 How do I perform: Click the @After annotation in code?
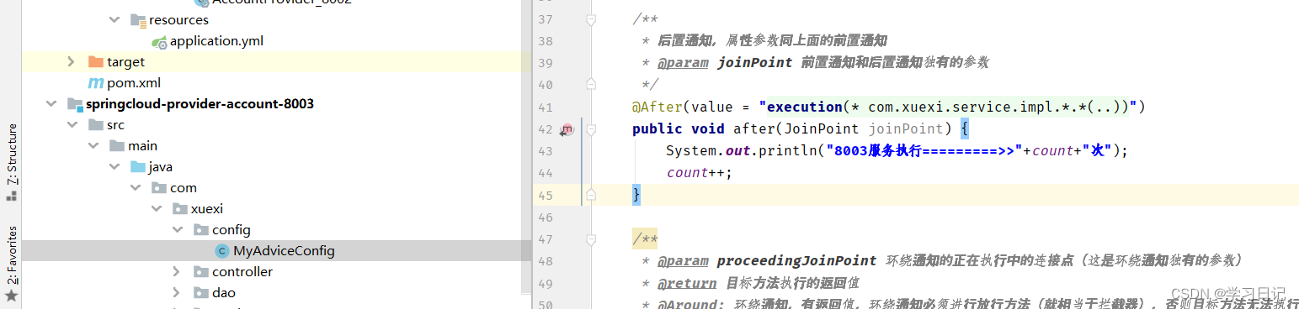click(x=657, y=107)
